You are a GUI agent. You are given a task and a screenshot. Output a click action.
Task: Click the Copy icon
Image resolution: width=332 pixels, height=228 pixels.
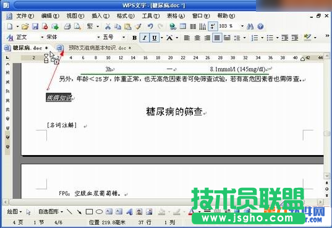(117, 27)
